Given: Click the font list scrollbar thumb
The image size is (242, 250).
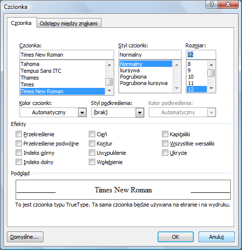Looking at the screenshot, I should click(x=109, y=82).
